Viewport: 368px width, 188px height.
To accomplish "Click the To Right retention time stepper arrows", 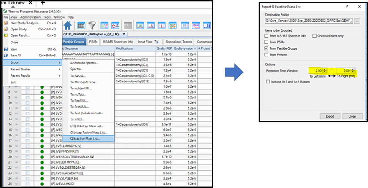I will coord(352,70).
